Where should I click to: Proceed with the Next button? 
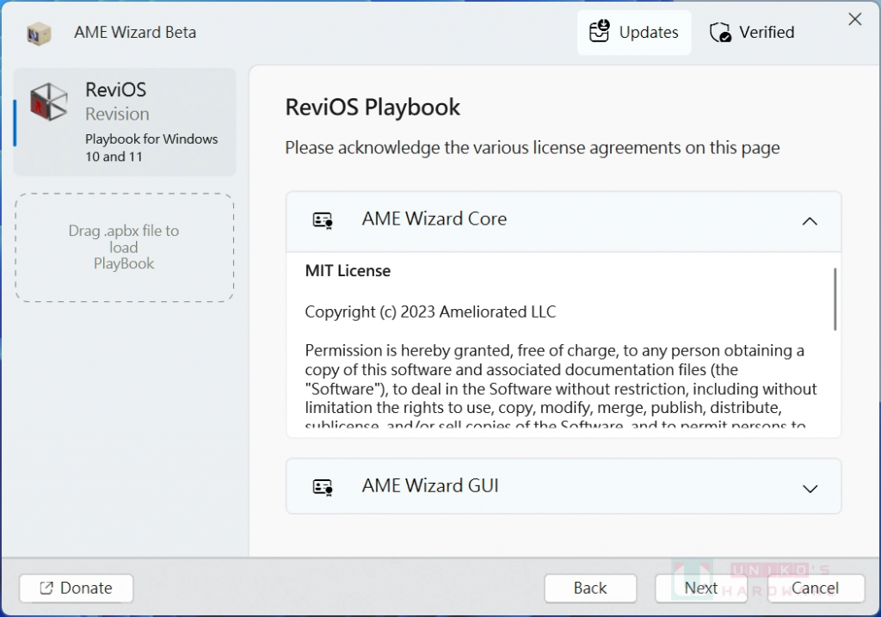click(x=700, y=589)
